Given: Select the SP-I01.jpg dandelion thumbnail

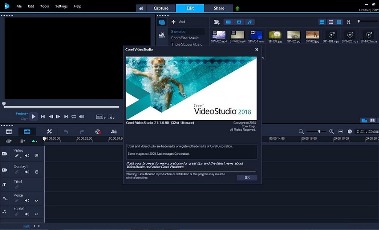Looking at the screenshot, I should (275, 35).
